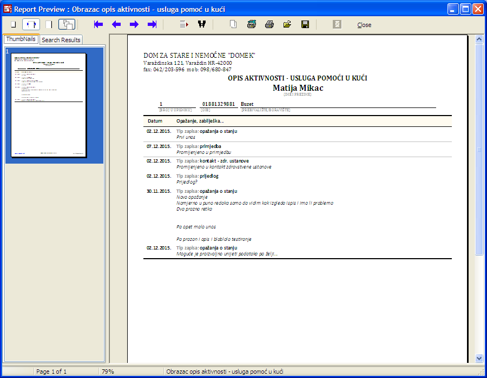The width and height of the screenshot is (487, 378).
Task: Switch to ThumbNails tab
Action: (x=21, y=39)
